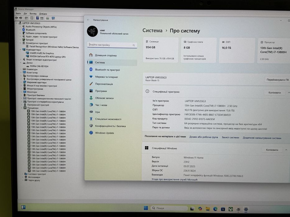Open the Дія menu in Device Manager
This screenshot has height=217, width=290.
pyautogui.click(x=25, y=13)
